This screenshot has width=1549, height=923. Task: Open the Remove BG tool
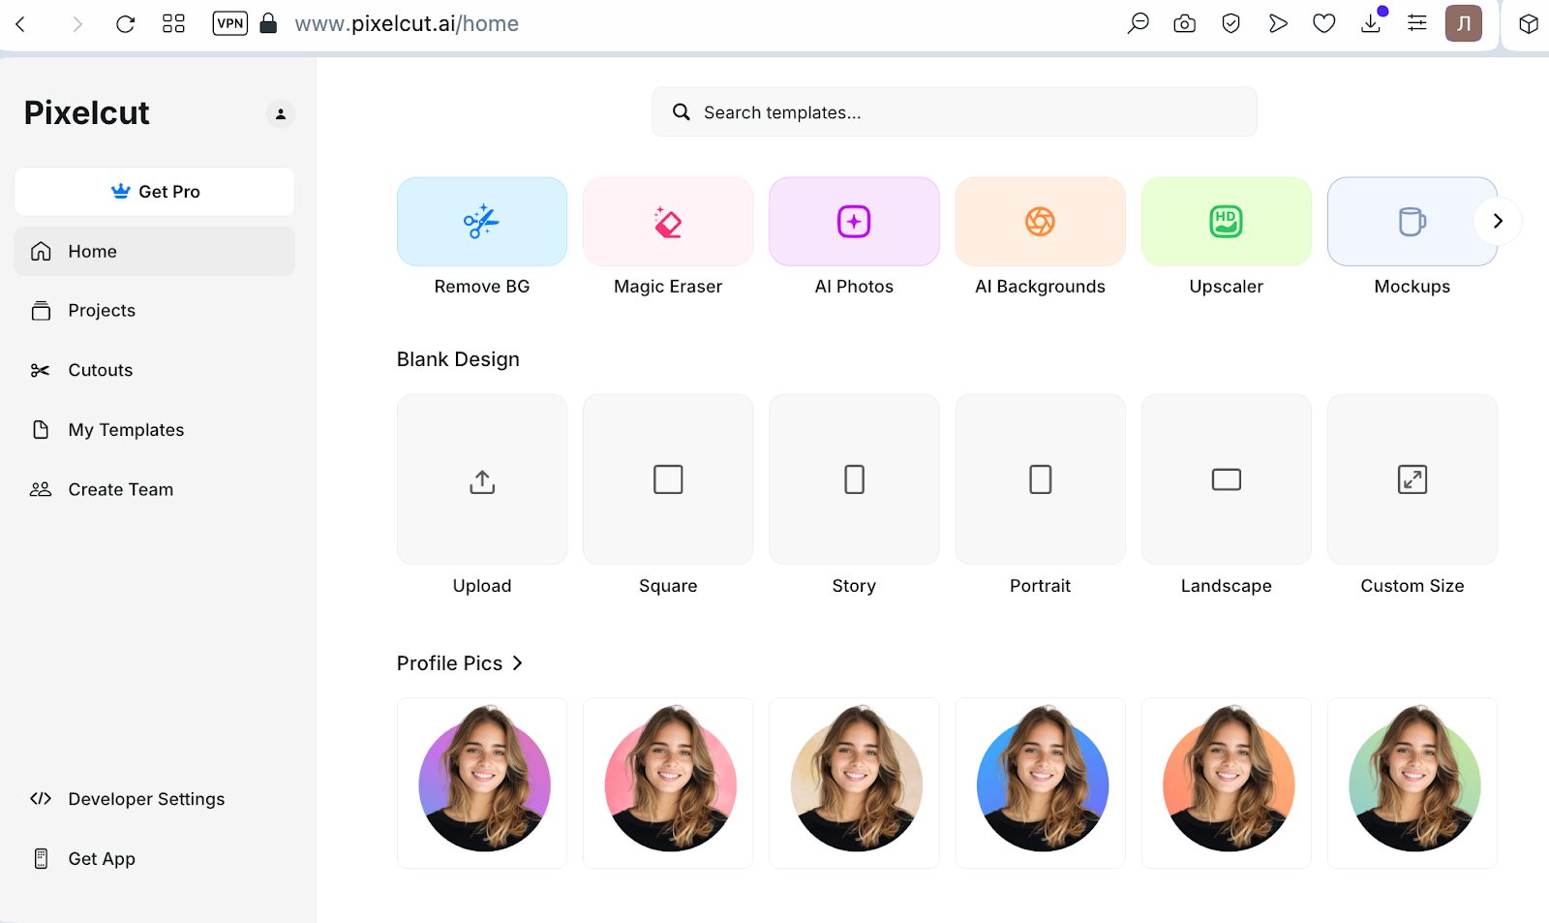pyautogui.click(x=482, y=222)
